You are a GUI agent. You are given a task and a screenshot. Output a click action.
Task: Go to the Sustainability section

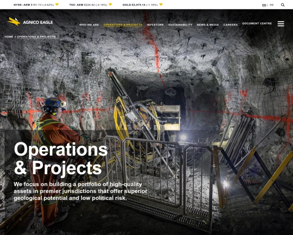point(180,24)
